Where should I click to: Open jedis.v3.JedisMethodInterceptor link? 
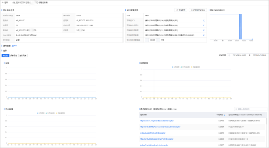point(153,133)
